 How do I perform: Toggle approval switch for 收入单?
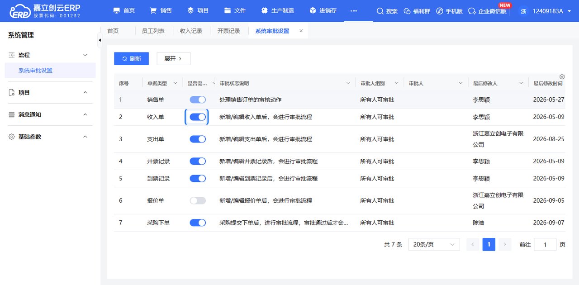pos(198,117)
